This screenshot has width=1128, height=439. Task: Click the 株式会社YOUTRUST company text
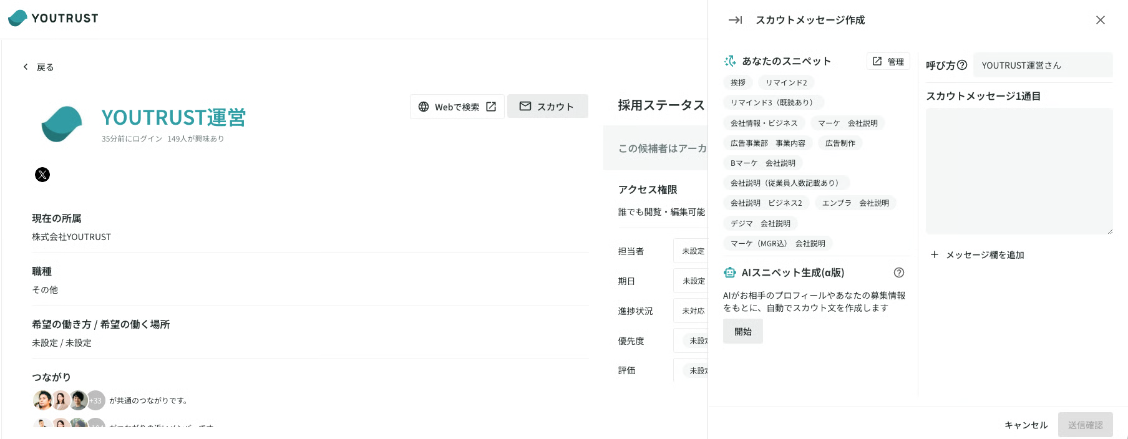coord(72,237)
